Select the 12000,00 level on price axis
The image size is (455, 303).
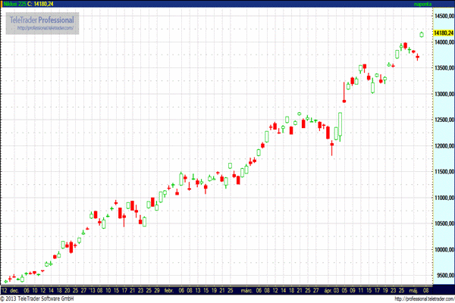[442, 146]
